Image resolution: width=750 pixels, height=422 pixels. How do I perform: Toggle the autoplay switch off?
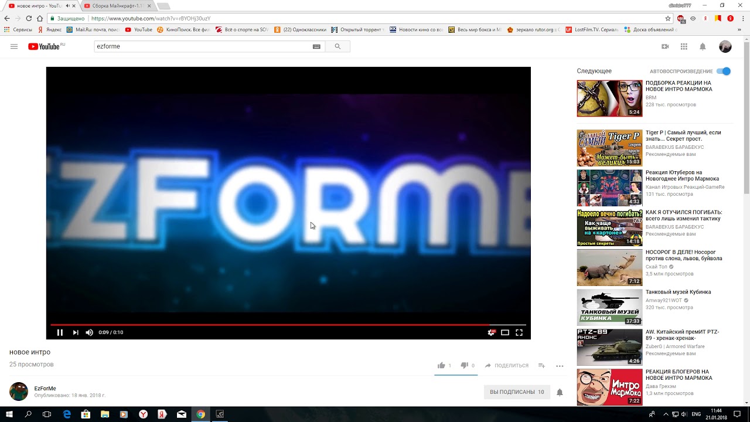click(724, 71)
